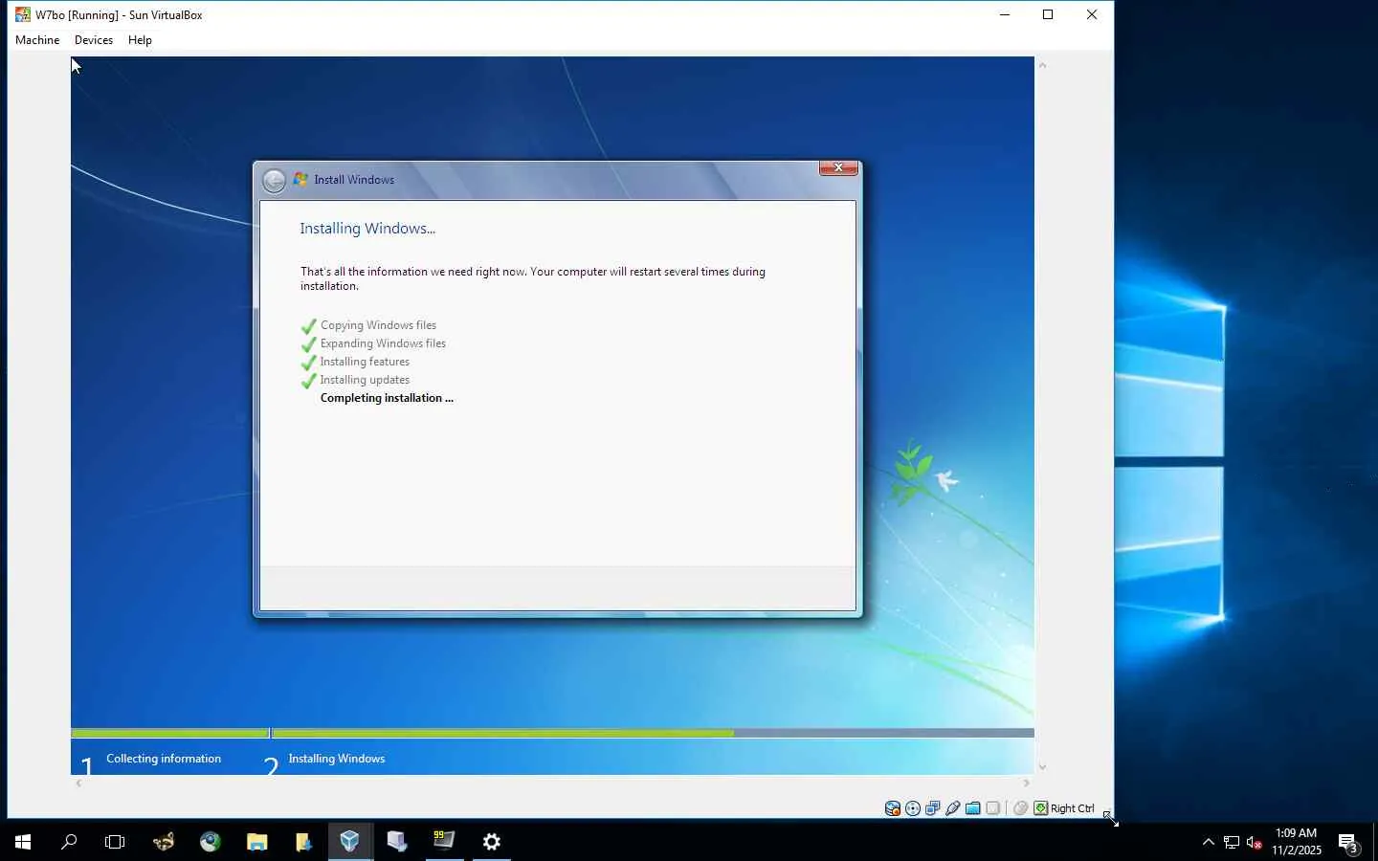This screenshot has width=1378, height=861.
Task: Click the Right Ctrl host key label
Action: coord(1073,808)
